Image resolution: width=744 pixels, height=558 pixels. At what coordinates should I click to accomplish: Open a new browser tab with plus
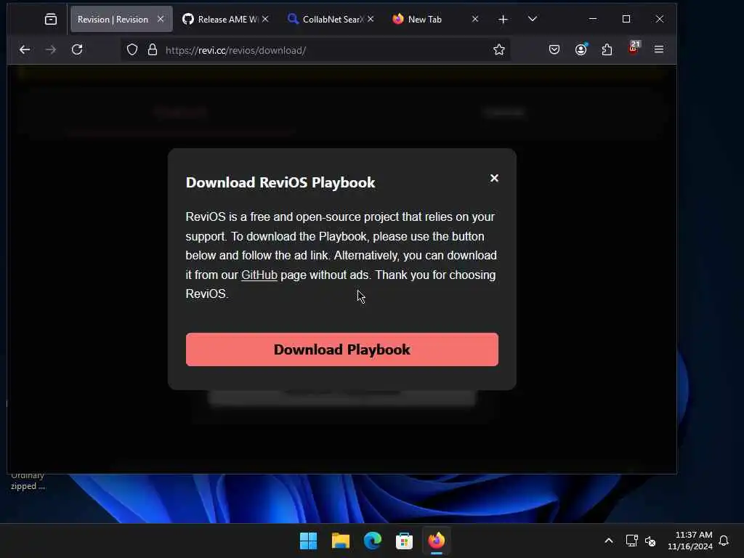(x=503, y=19)
